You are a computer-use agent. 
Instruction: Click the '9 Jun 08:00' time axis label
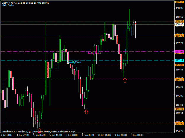coord(137,135)
